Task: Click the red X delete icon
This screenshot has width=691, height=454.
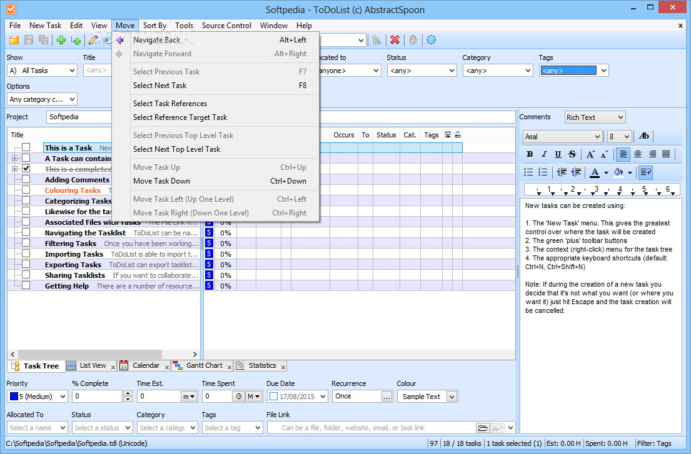Action: (x=395, y=40)
